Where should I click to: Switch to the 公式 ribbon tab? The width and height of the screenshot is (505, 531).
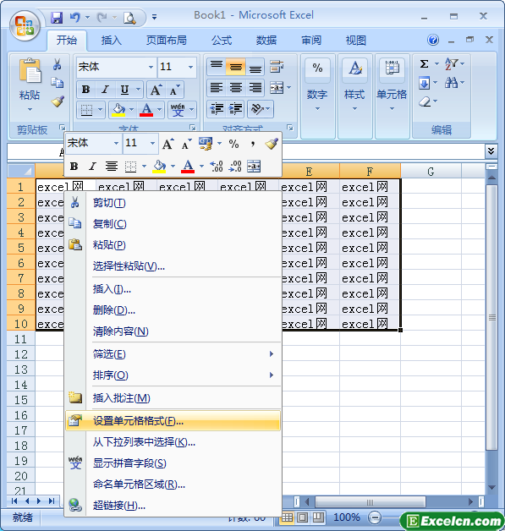tap(222, 41)
